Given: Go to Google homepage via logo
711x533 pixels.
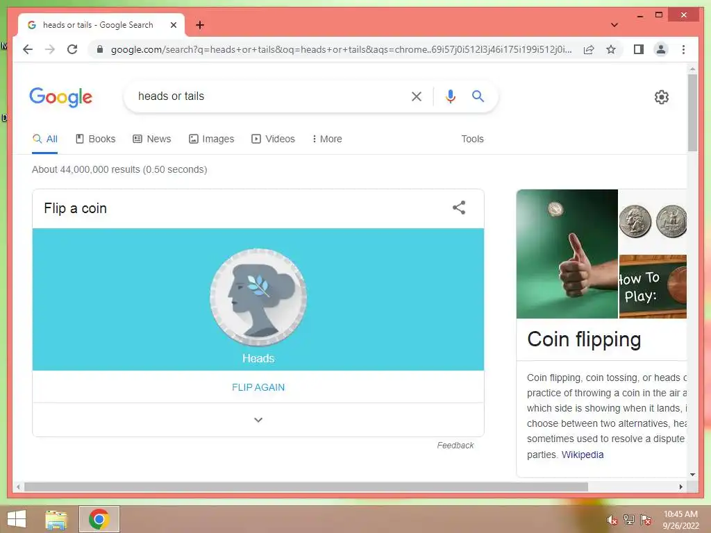Looking at the screenshot, I should 61,96.
